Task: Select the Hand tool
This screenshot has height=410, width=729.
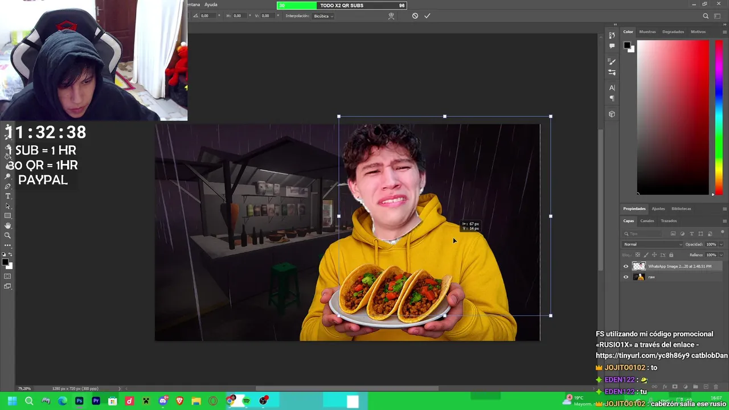Action: (x=7, y=225)
